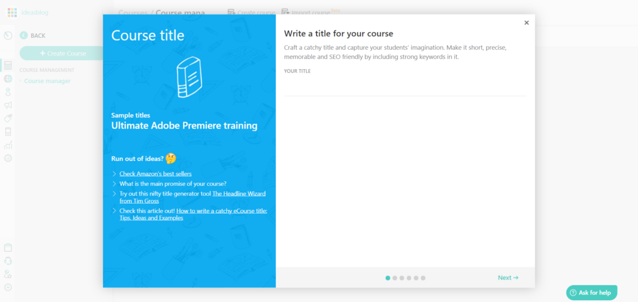
Task: Open the Check Amazon's best sellers link
Action: [x=155, y=173]
